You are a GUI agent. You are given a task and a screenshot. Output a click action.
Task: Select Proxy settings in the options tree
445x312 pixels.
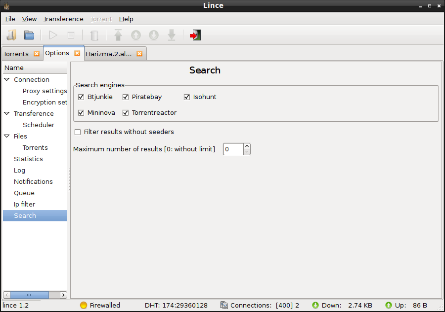click(45, 91)
